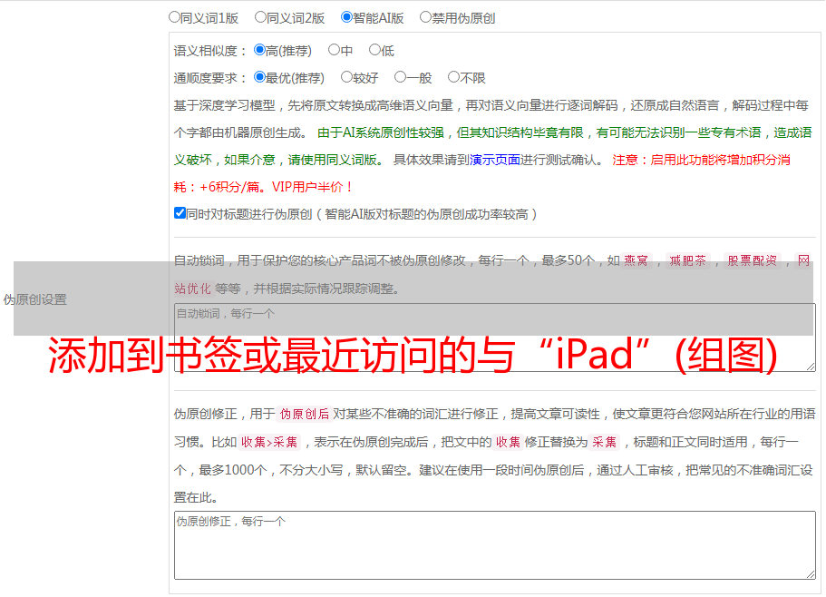Click into the 自动锁词 textarea

click(x=495, y=338)
